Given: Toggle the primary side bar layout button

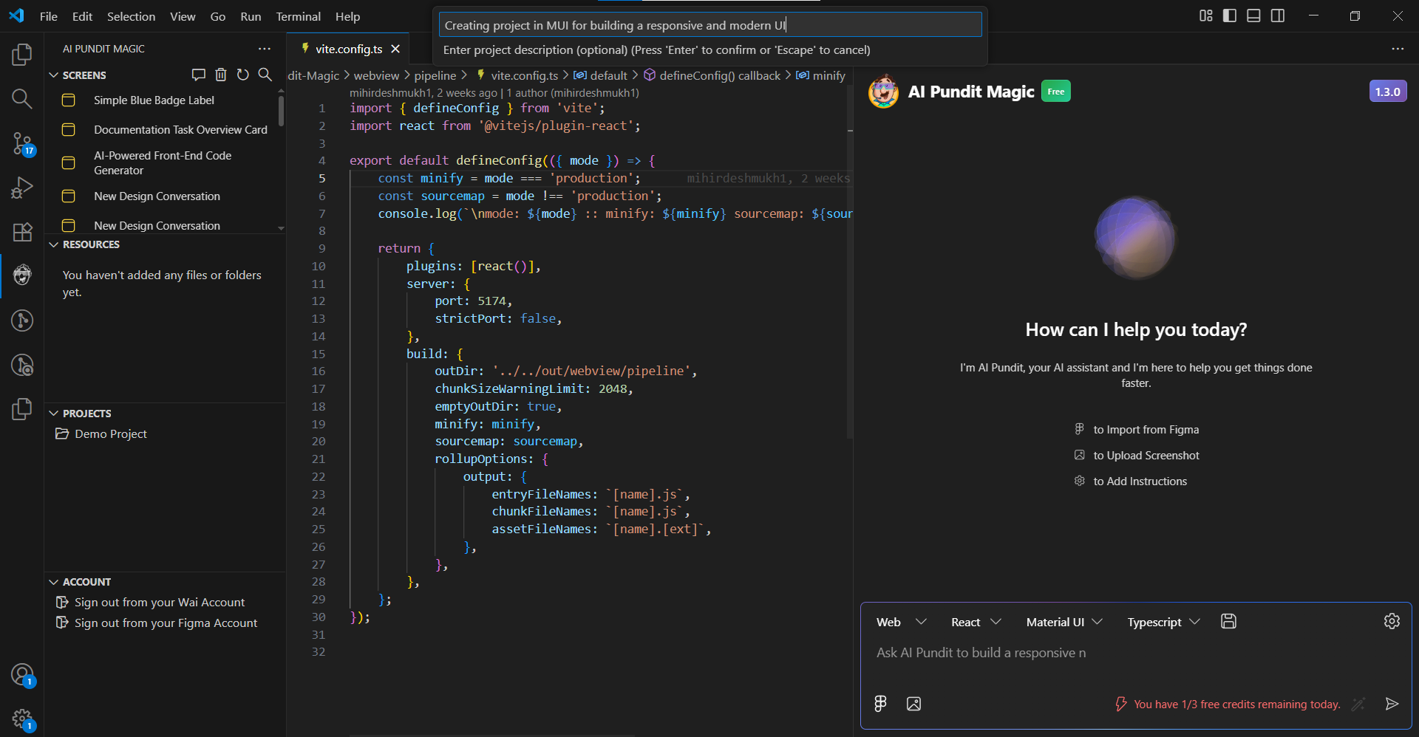Looking at the screenshot, I should [x=1230, y=16].
